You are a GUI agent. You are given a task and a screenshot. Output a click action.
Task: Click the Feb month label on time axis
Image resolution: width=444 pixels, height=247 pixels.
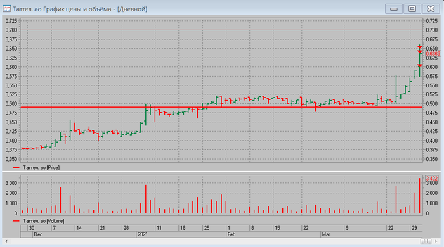232,234
